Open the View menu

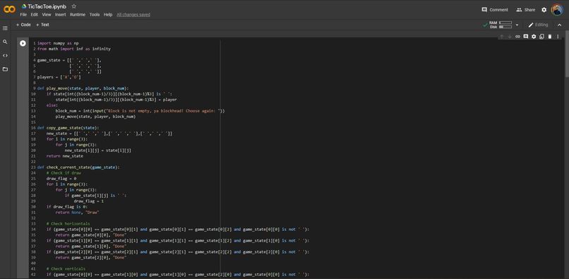tap(47, 15)
